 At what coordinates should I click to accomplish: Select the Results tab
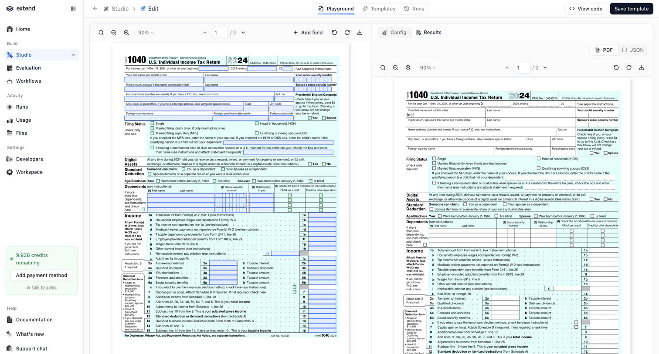coord(428,33)
